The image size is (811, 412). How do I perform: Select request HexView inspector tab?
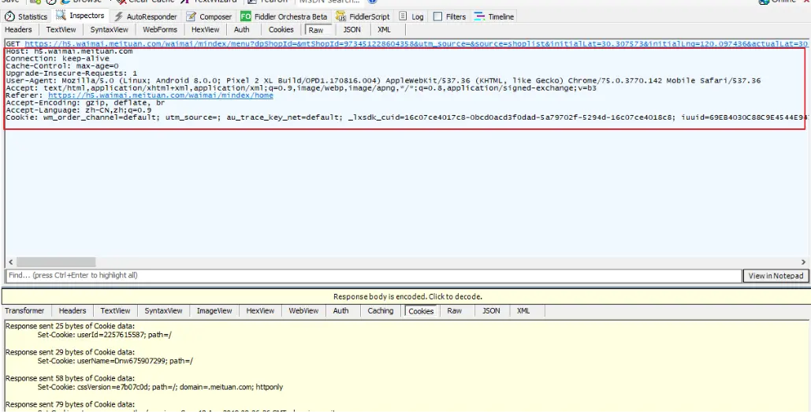[x=206, y=29]
